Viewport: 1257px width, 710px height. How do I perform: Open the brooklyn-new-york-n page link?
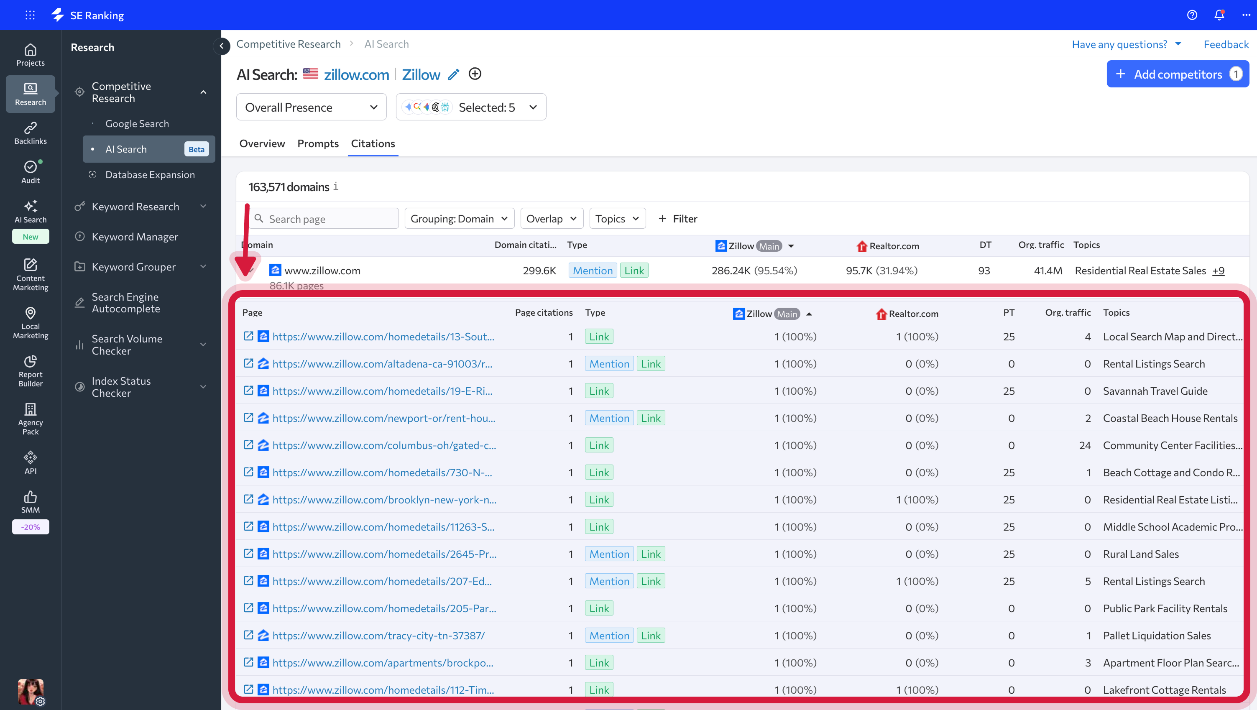385,500
